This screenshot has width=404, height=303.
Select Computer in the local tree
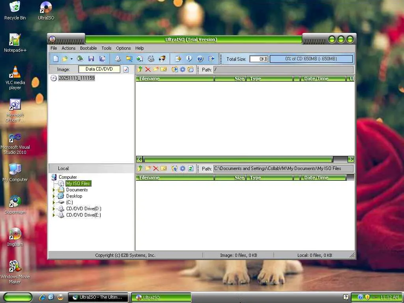tap(67, 177)
